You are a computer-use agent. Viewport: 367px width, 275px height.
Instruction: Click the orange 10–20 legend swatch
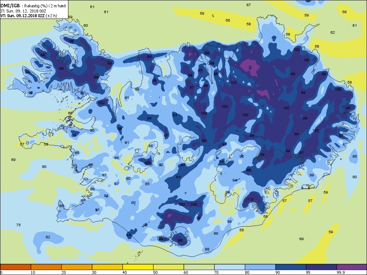point(46,267)
